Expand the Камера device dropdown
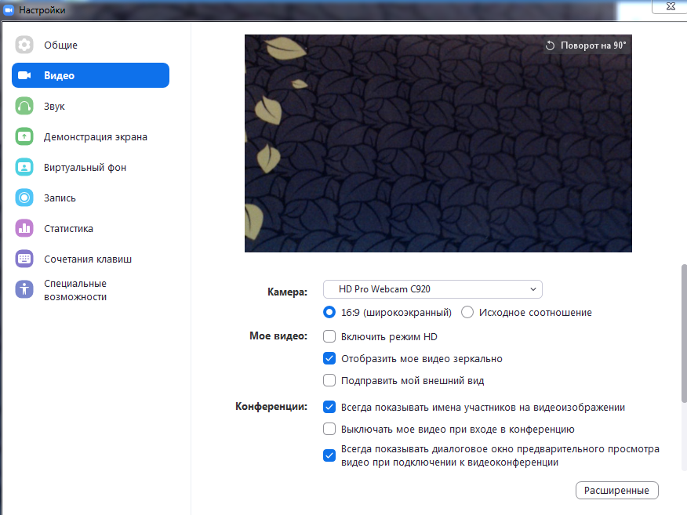Screen dimensions: 687x515 click(x=433, y=289)
